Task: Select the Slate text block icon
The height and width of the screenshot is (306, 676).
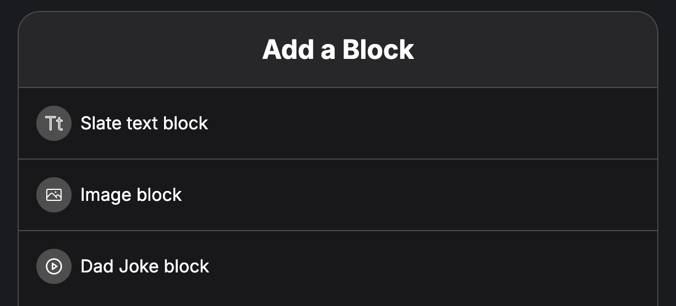Action: point(54,123)
